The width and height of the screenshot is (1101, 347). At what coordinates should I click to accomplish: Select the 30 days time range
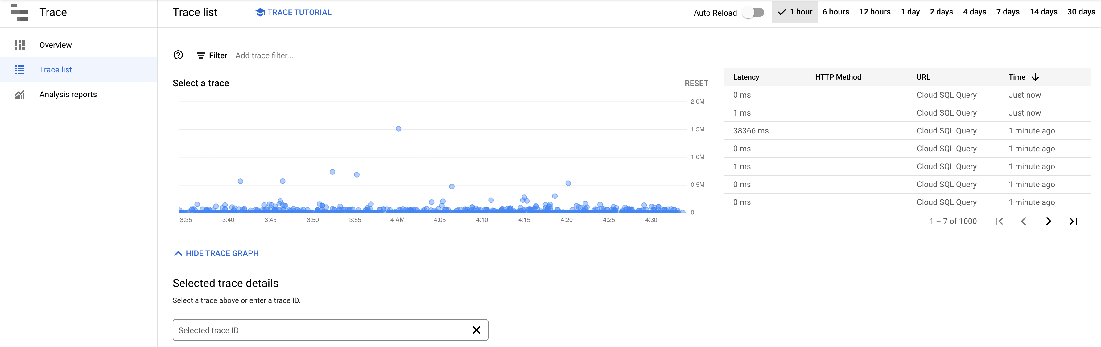(1083, 12)
